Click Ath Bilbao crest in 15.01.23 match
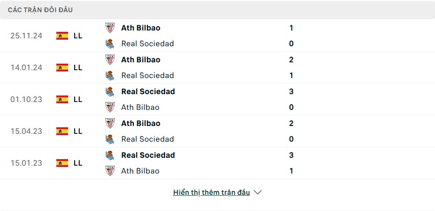The image size is (435, 211). [x=110, y=171]
